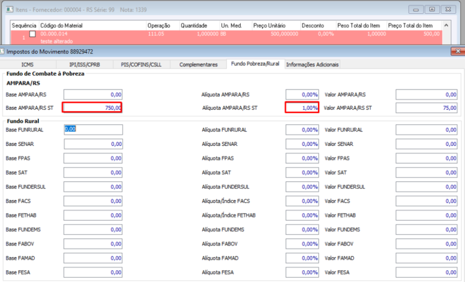Click the Desconto column header

[318, 25]
